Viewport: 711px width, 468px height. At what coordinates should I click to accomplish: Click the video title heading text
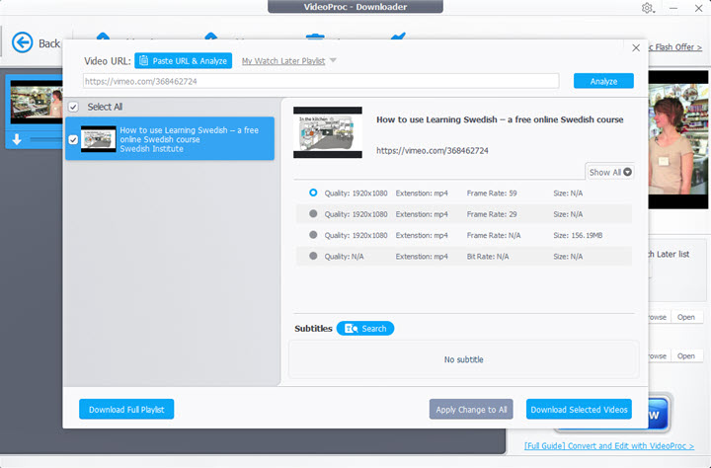(x=500, y=119)
